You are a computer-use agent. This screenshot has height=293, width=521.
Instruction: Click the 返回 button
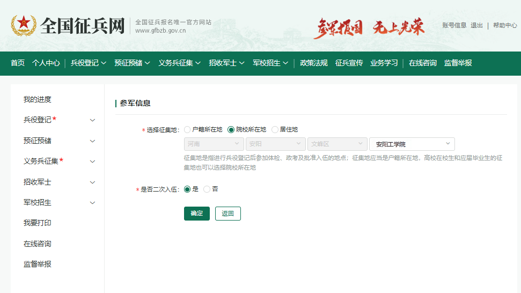[x=228, y=214]
